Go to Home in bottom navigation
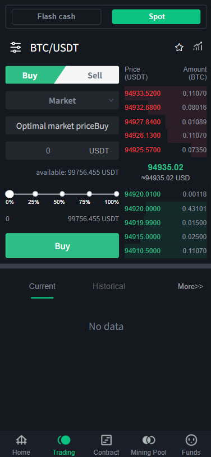 [x=21, y=440]
